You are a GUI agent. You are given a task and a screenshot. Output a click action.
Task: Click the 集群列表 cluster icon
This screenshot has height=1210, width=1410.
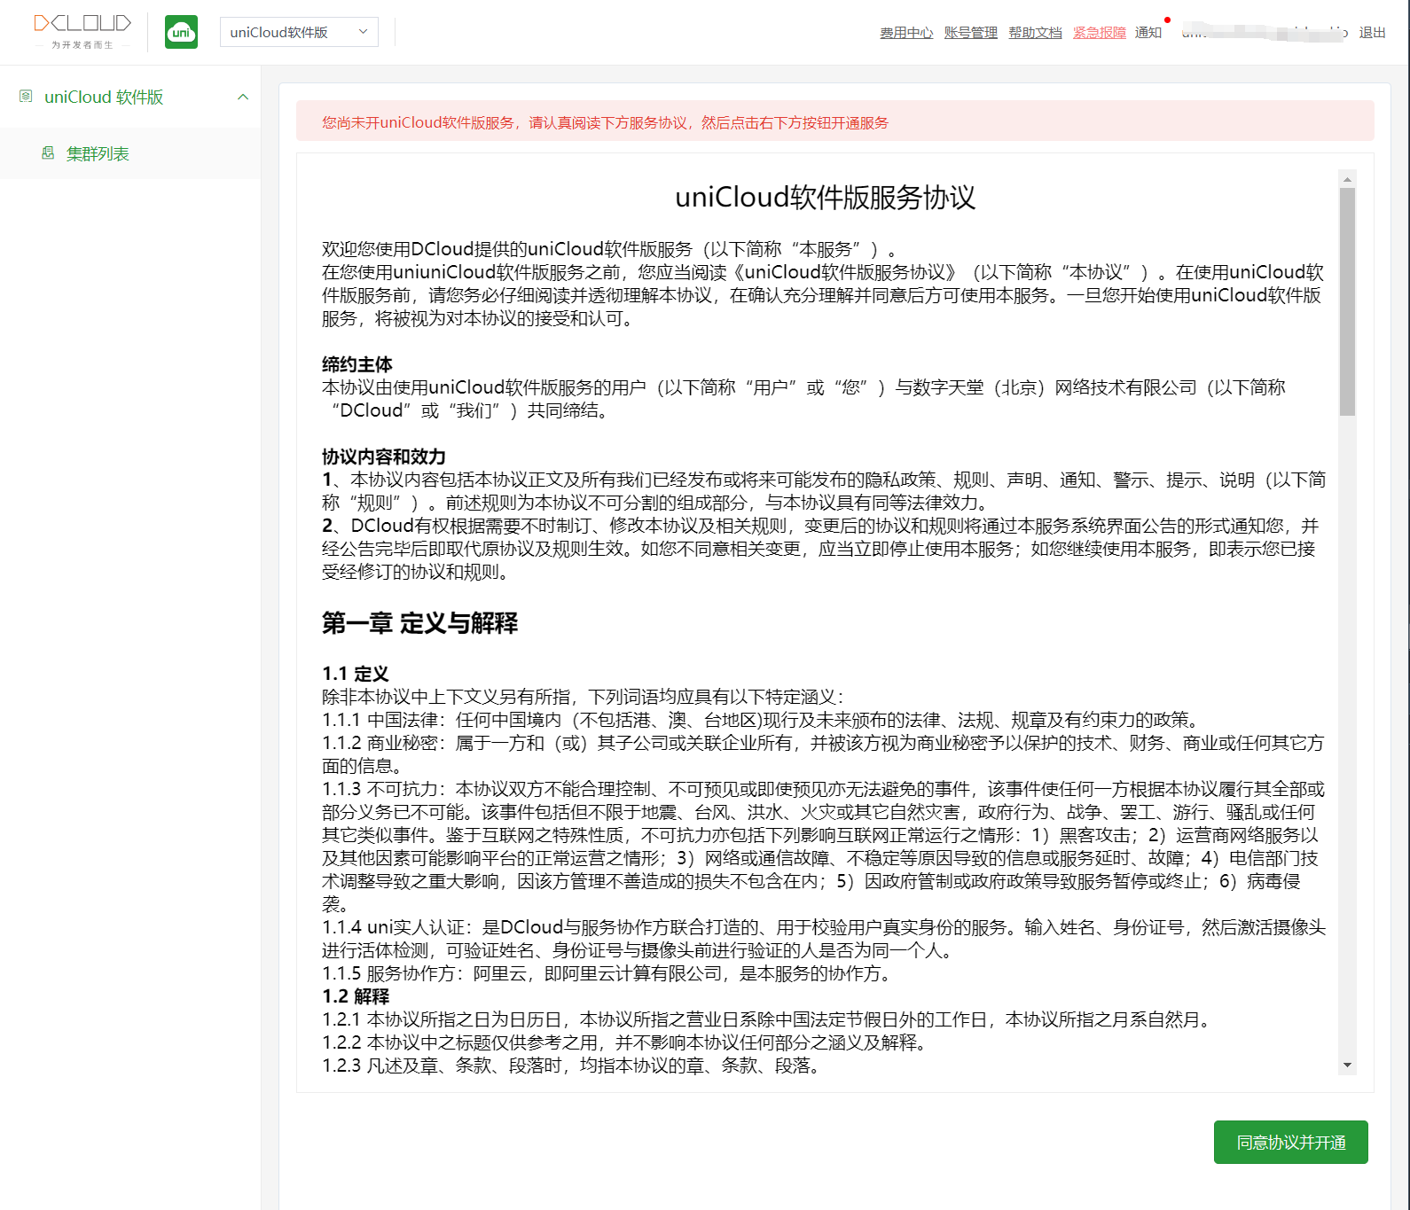click(x=48, y=153)
